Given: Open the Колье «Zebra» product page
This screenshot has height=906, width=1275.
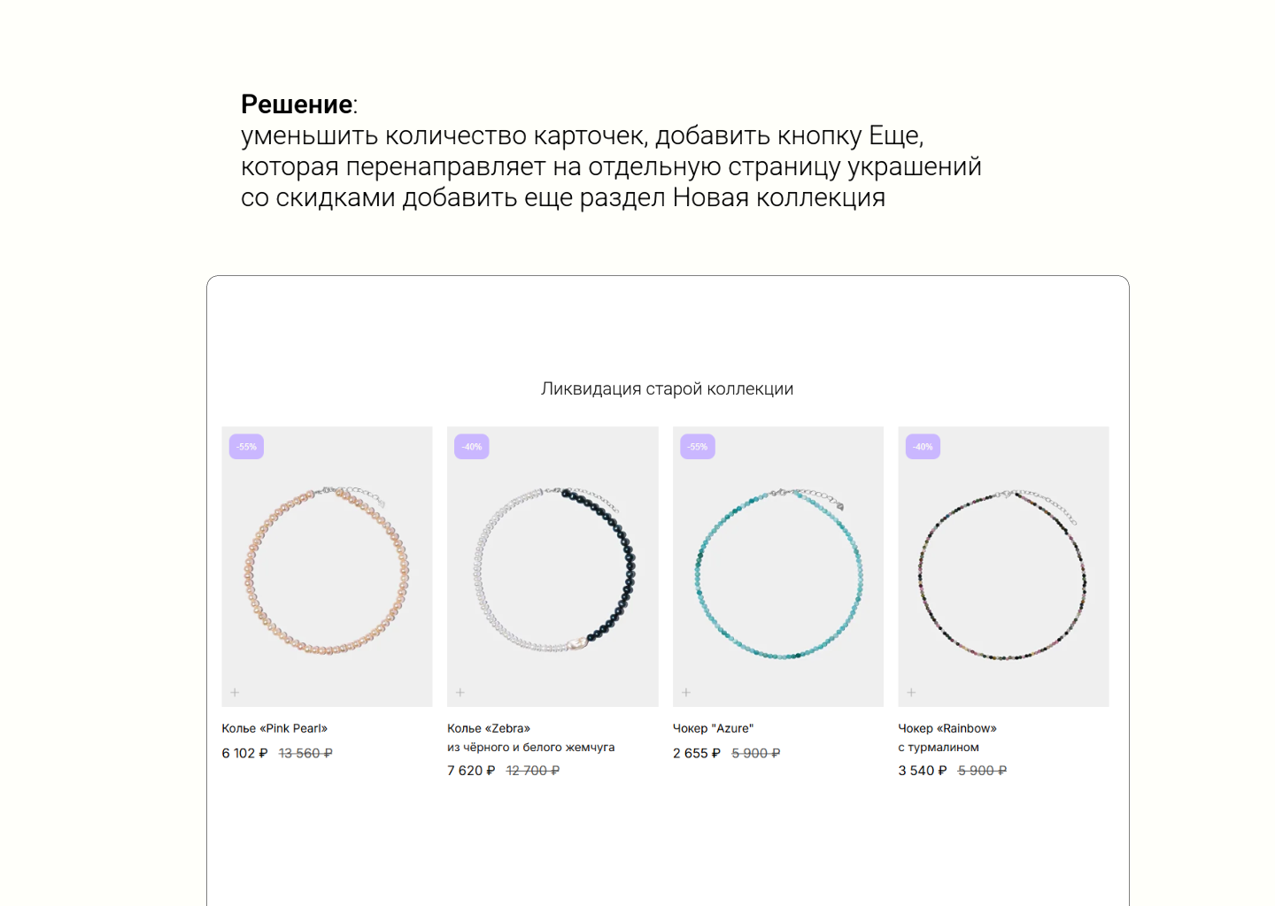Looking at the screenshot, I should 489,728.
